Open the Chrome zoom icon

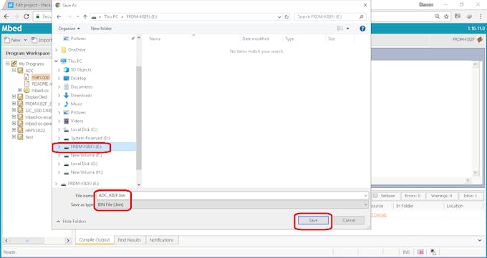[x=438, y=16]
